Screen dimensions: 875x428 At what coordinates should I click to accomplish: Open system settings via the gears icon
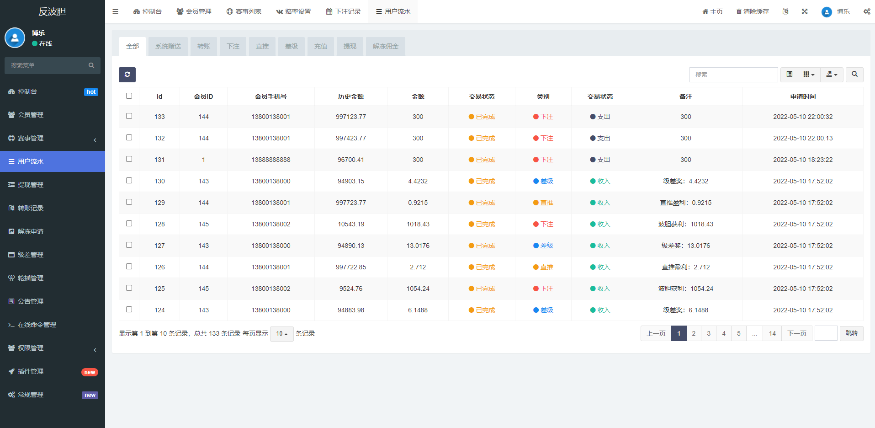[x=867, y=11]
